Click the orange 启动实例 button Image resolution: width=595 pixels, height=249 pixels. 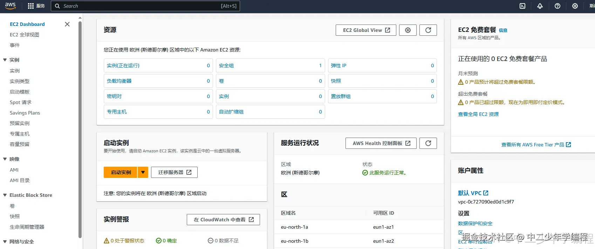pos(121,172)
